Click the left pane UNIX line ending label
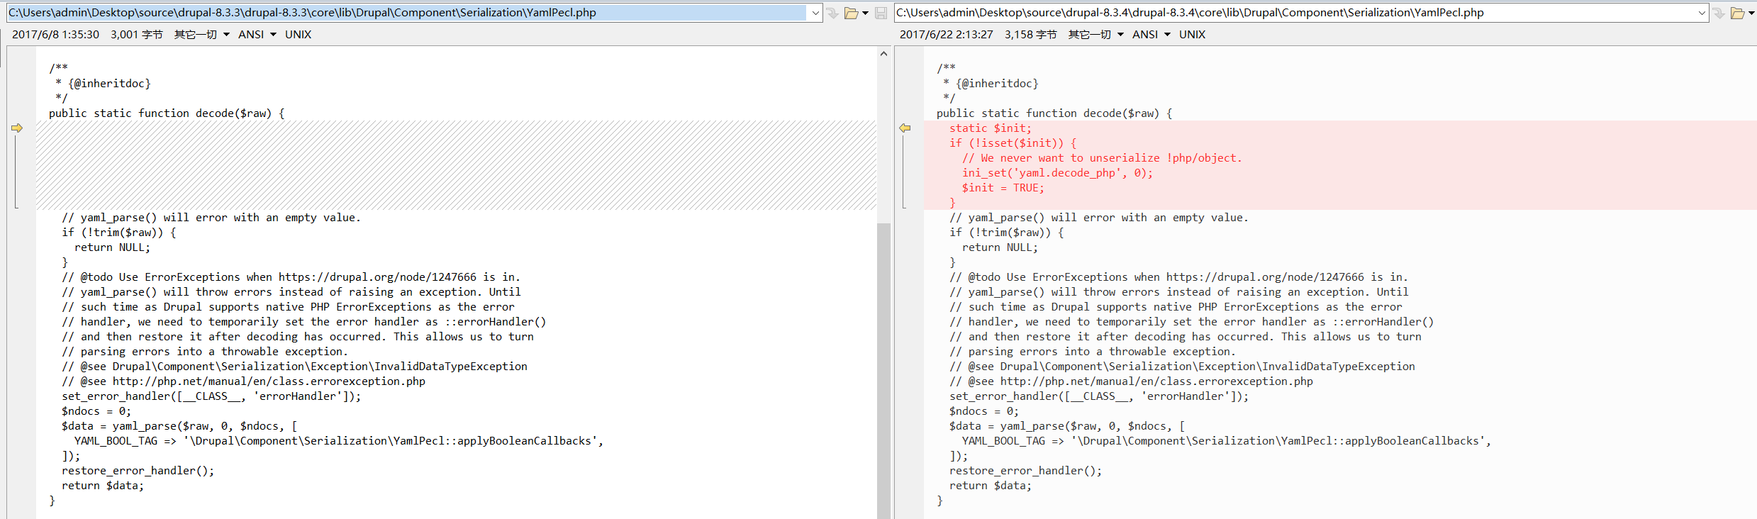 coord(298,34)
